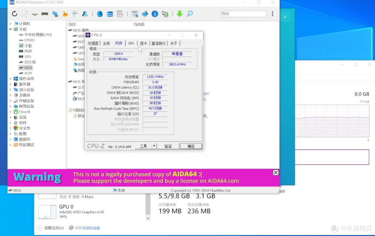This screenshot has height=236, width=375.
Task: Click the memory module icon in AIDA64 toolbar
Action: [x=45, y=14]
